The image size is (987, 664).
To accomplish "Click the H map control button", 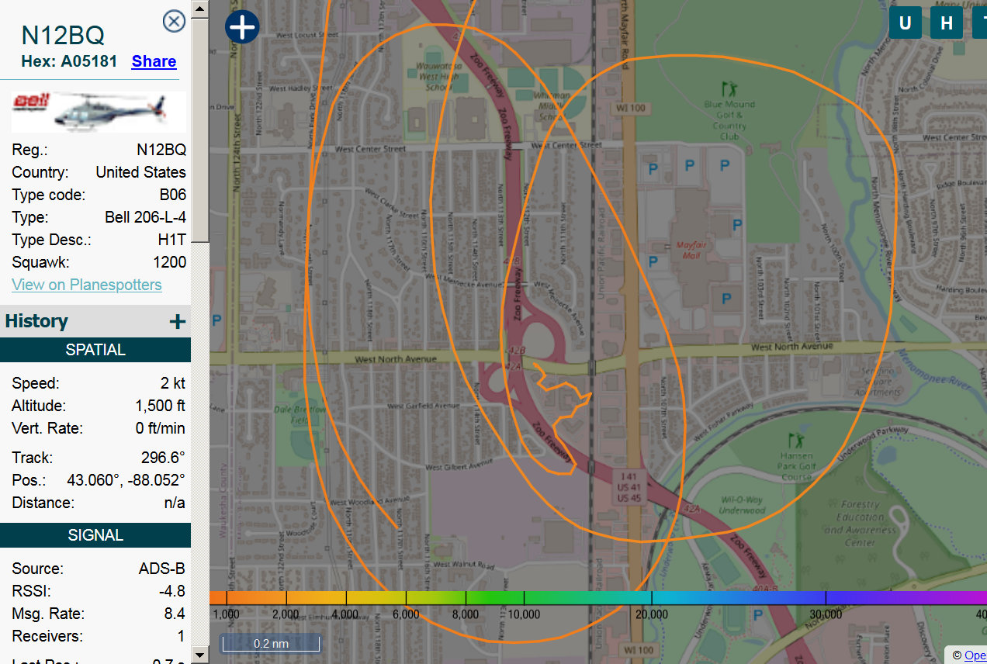I will tap(947, 22).
